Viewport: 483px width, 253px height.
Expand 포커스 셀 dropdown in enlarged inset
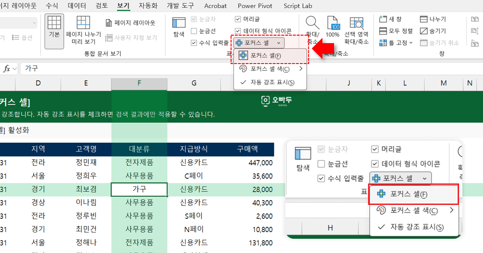coord(425,178)
